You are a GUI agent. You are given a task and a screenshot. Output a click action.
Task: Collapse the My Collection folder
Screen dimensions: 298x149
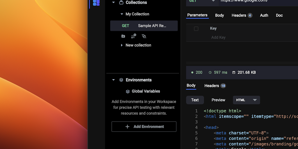(122, 14)
